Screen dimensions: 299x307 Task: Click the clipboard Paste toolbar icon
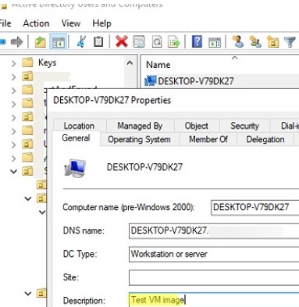click(x=98, y=41)
